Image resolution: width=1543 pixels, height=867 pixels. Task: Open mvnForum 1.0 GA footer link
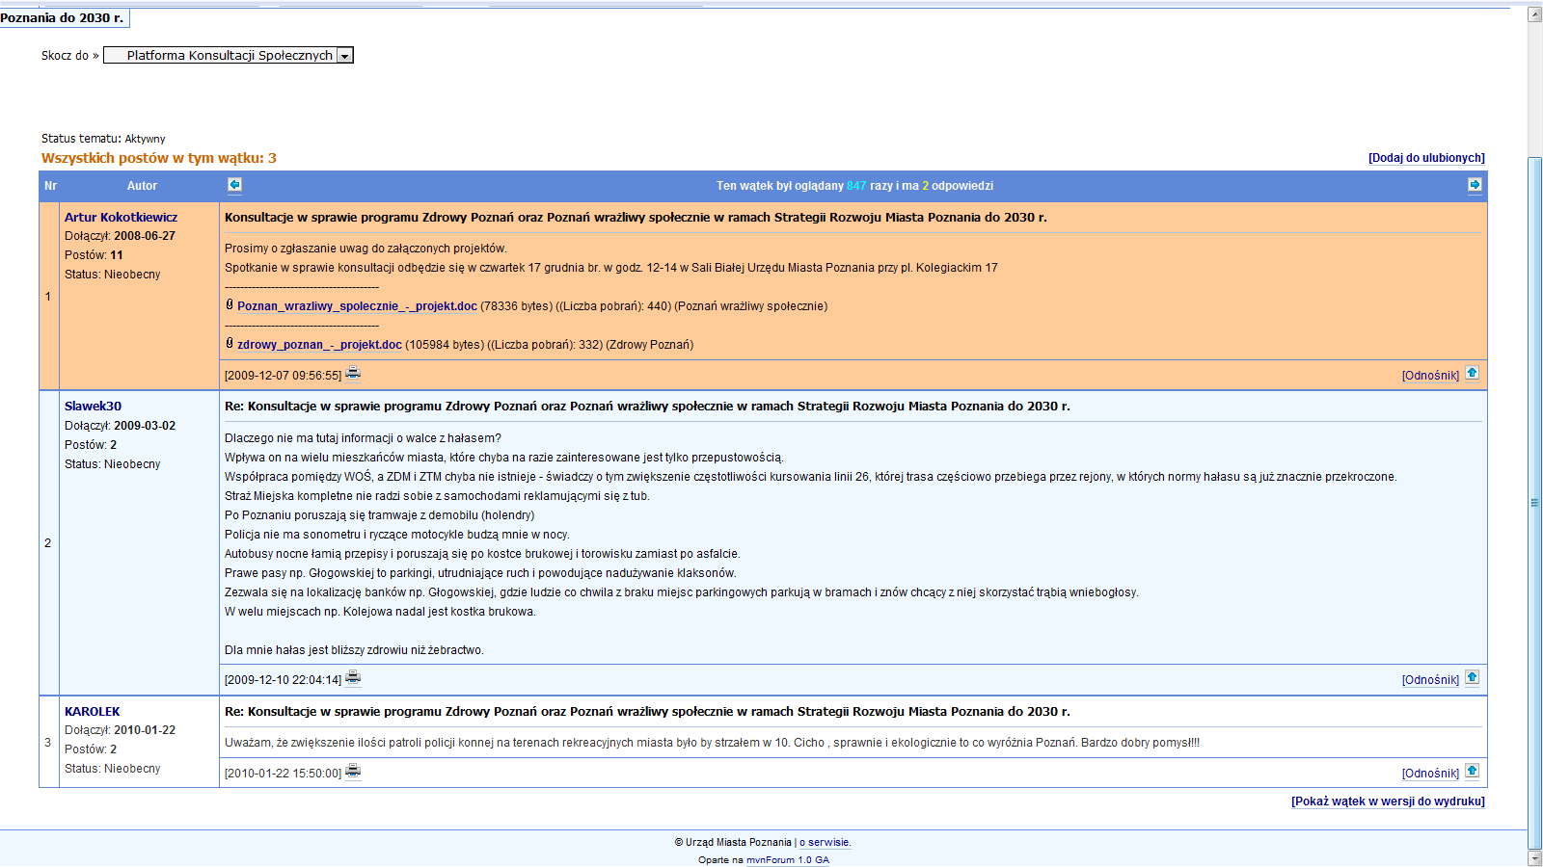pyautogui.click(x=787, y=860)
